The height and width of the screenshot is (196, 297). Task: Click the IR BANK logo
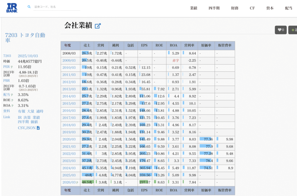click(x=12, y=8)
